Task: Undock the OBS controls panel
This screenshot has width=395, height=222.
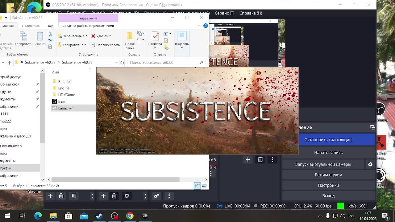Action: tap(372, 127)
